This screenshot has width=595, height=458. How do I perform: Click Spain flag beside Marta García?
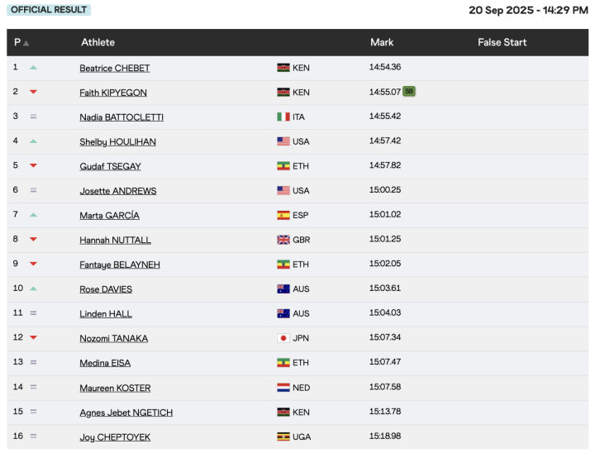283,216
